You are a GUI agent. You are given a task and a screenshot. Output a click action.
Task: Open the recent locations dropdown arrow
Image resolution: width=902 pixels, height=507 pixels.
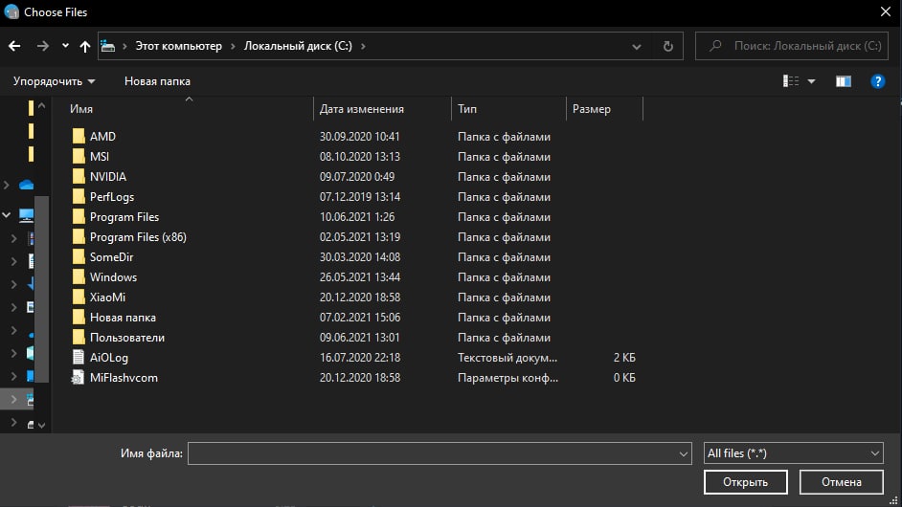tap(65, 46)
